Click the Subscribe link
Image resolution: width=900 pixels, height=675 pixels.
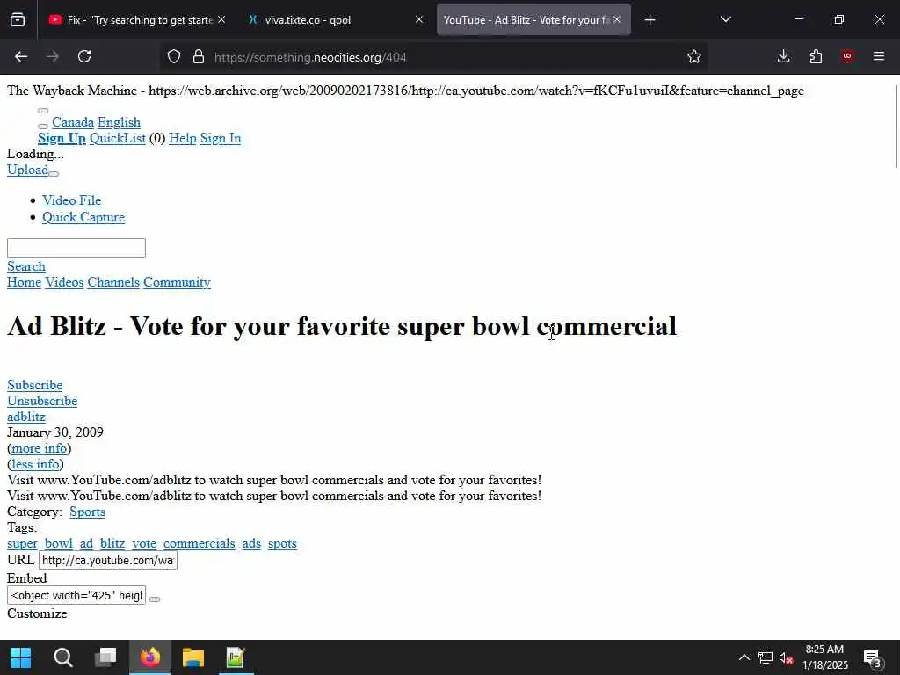pos(34,385)
